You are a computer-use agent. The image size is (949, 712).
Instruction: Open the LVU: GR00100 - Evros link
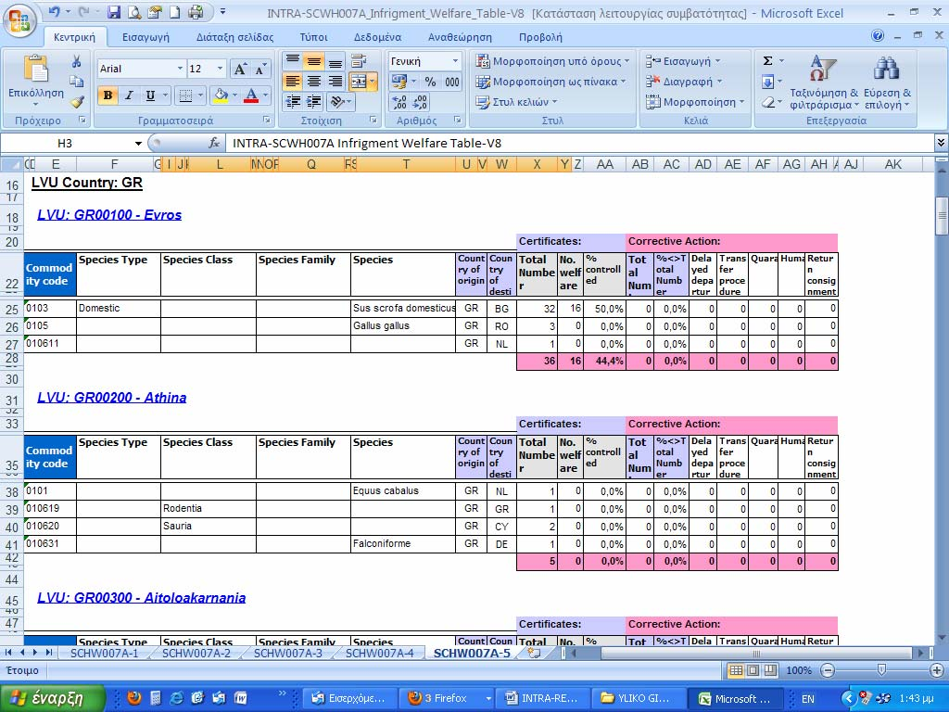click(109, 215)
